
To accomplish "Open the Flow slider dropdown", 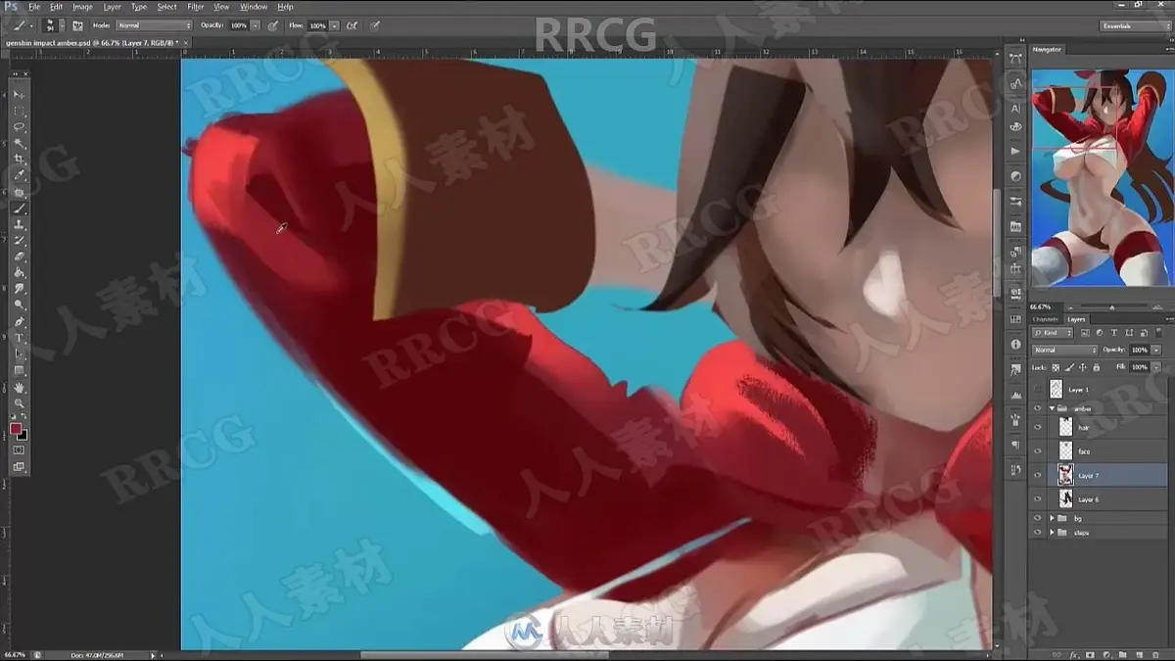I will point(335,25).
